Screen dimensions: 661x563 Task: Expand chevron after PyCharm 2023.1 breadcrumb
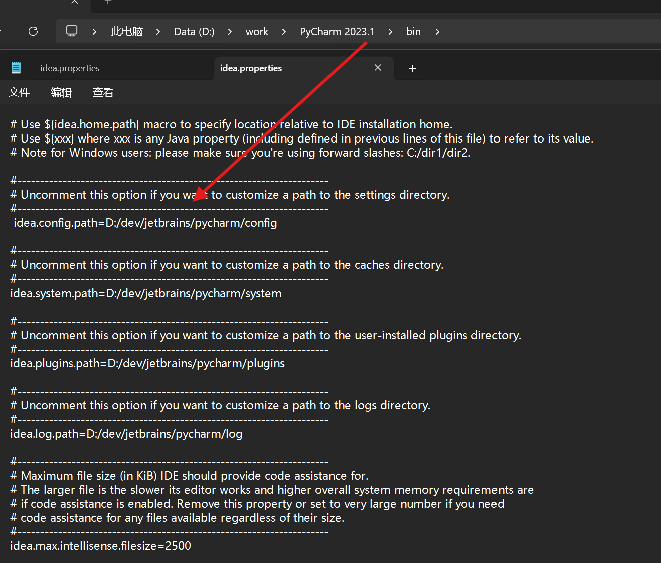[390, 32]
